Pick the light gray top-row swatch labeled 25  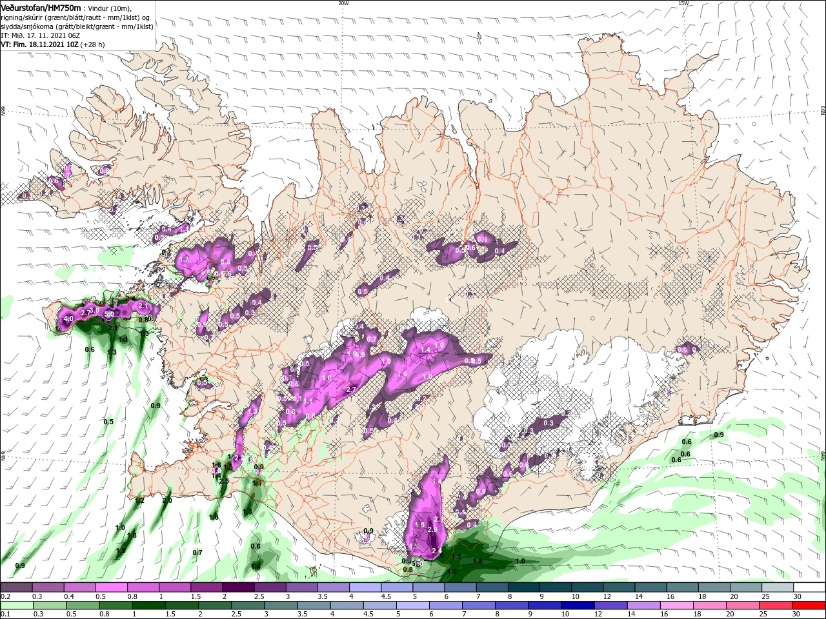(x=776, y=587)
